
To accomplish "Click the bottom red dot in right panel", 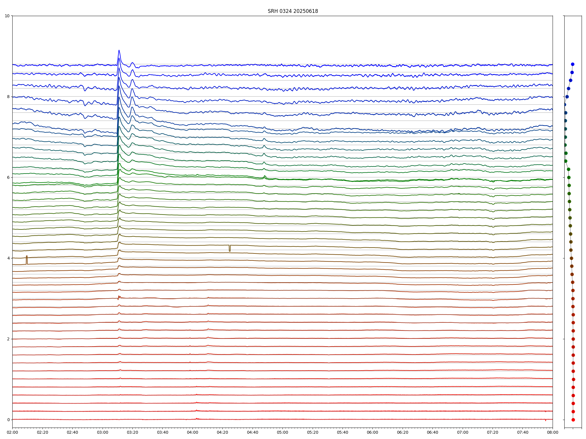I will [x=573, y=420].
